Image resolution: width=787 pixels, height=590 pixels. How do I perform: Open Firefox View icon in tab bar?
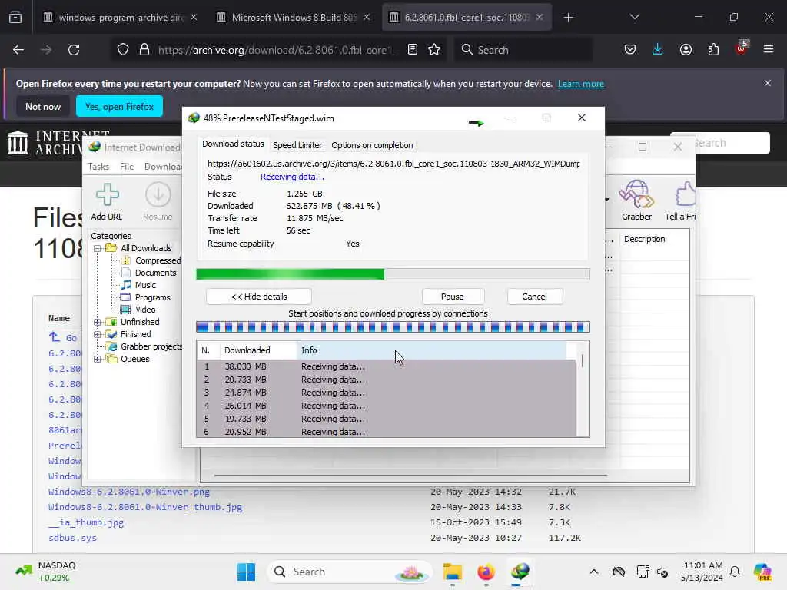point(15,18)
